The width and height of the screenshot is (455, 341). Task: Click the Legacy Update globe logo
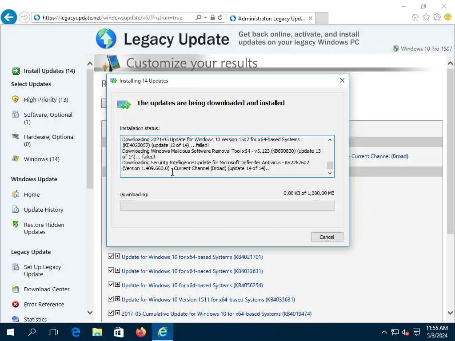pyautogui.click(x=106, y=39)
